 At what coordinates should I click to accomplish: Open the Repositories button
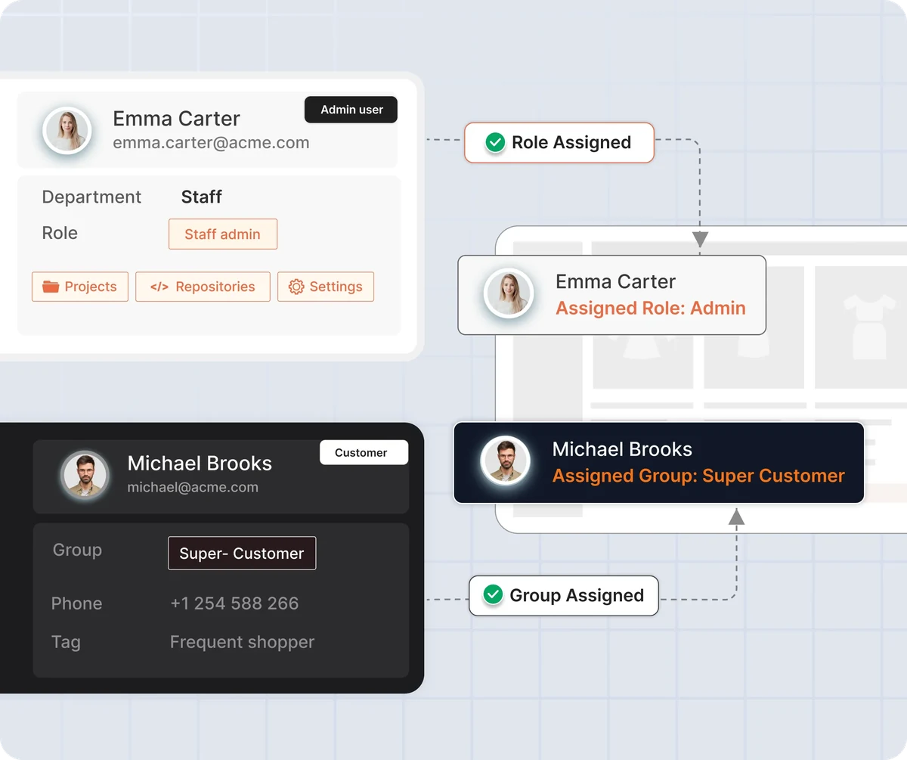(x=203, y=287)
